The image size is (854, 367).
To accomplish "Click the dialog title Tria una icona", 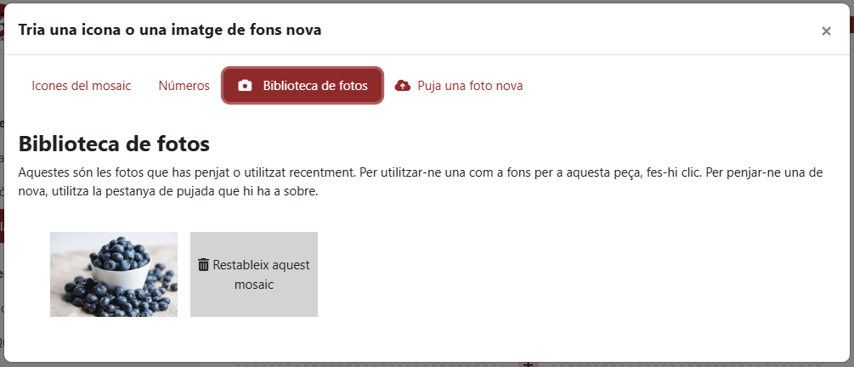I will pyautogui.click(x=170, y=31).
